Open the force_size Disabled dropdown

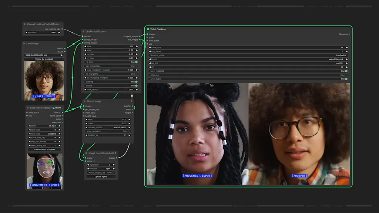(x=44, y=133)
